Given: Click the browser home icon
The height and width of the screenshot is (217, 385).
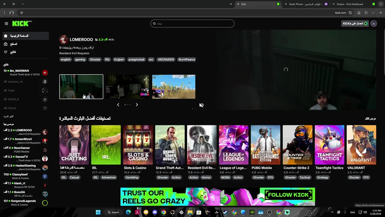Looking at the screenshot, I should pos(359,13).
